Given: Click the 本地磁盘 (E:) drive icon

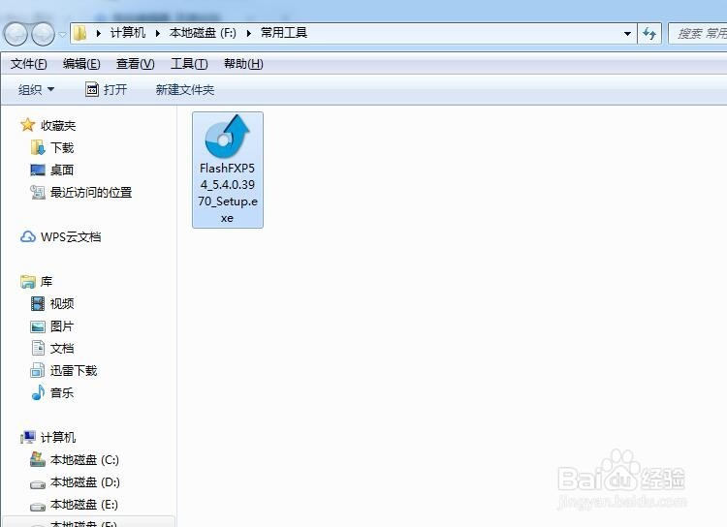Looking at the screenshot, I should (38, 506).
